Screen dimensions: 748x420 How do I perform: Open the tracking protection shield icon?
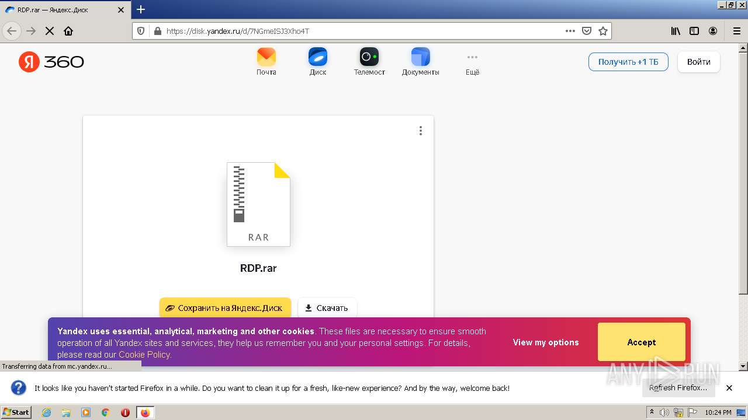click(141, 31)
